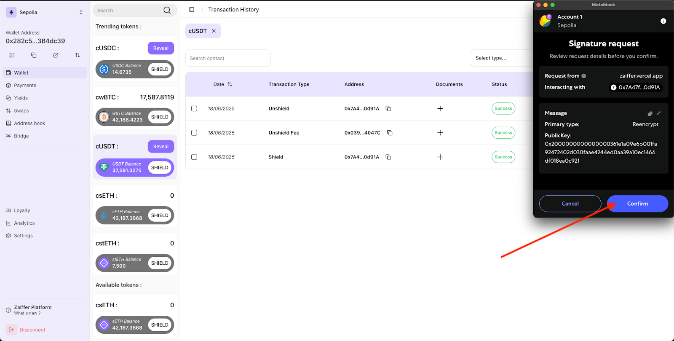Cancel the signature request
This screenshot has width=674, height=341.
(570, 204)
